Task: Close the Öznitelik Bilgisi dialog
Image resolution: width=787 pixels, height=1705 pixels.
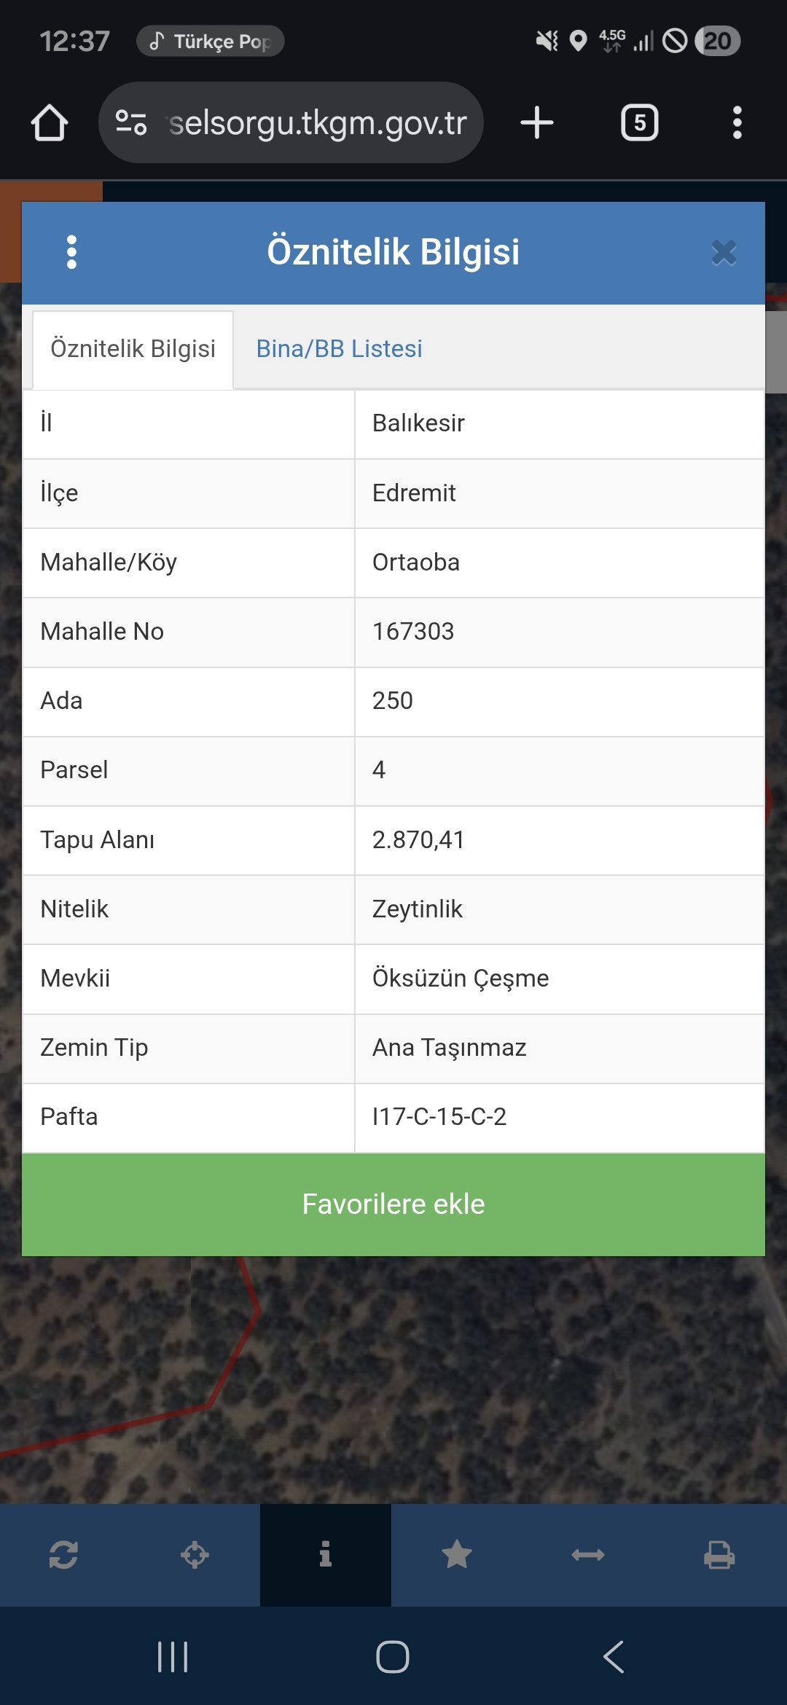Action: [724, 253]
